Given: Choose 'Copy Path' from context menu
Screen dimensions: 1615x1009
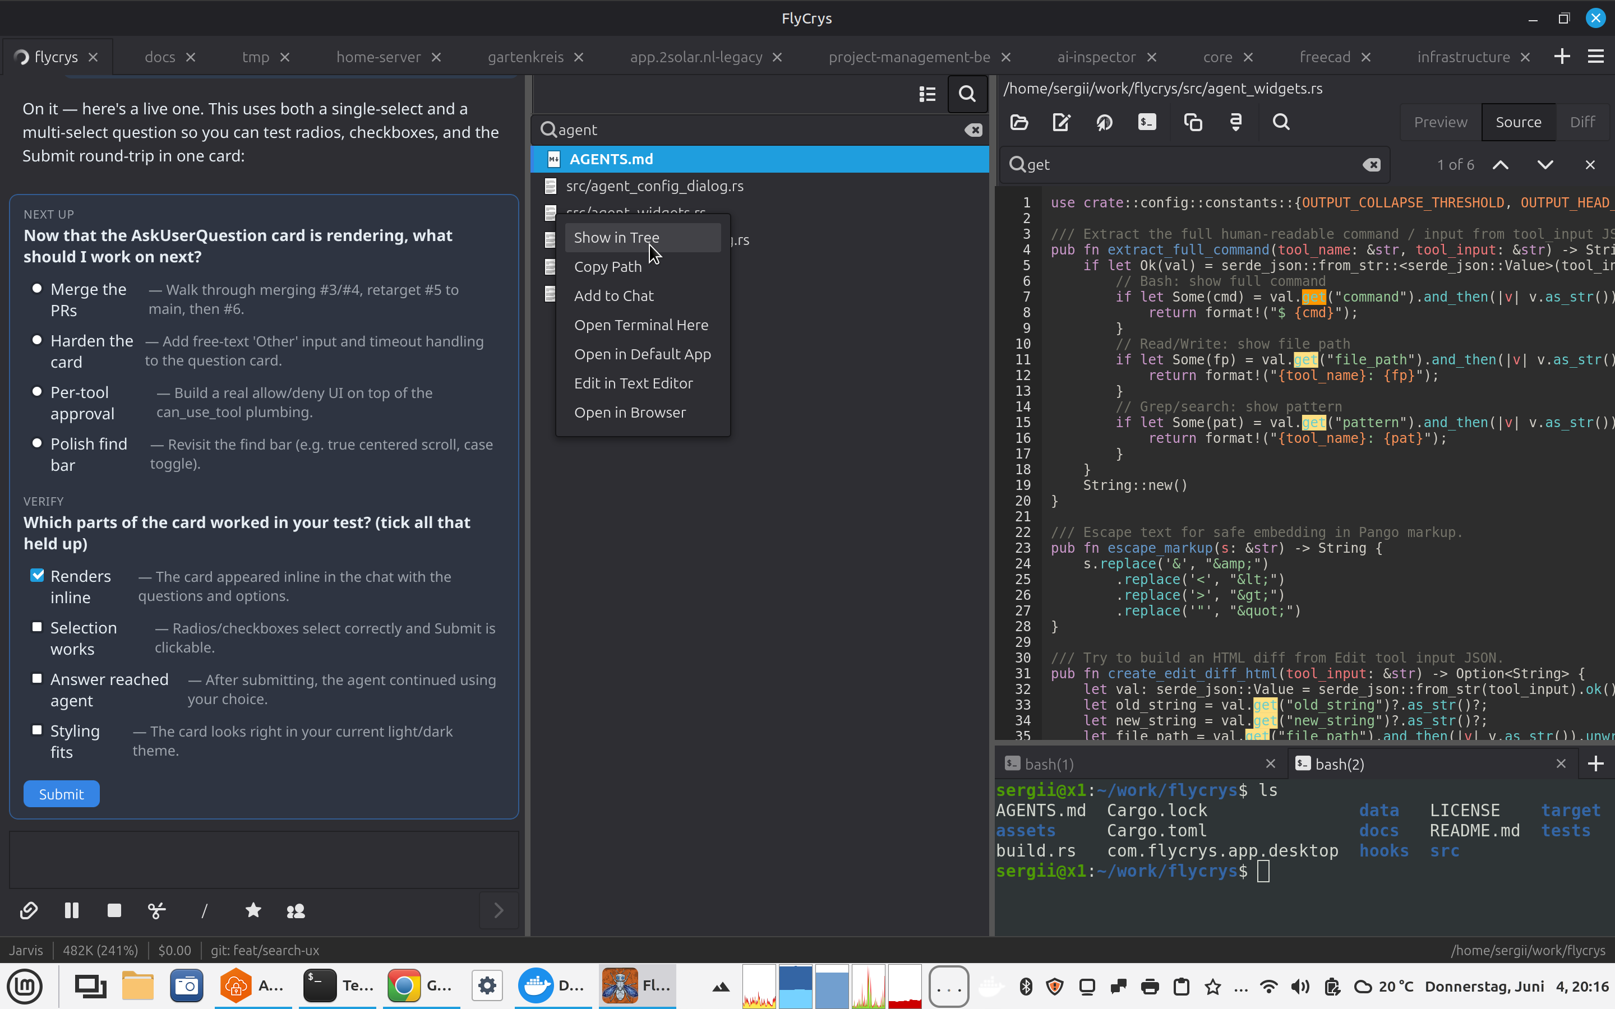Looking at the screenshot, I should pyautogui.click(x=643, y=267).
